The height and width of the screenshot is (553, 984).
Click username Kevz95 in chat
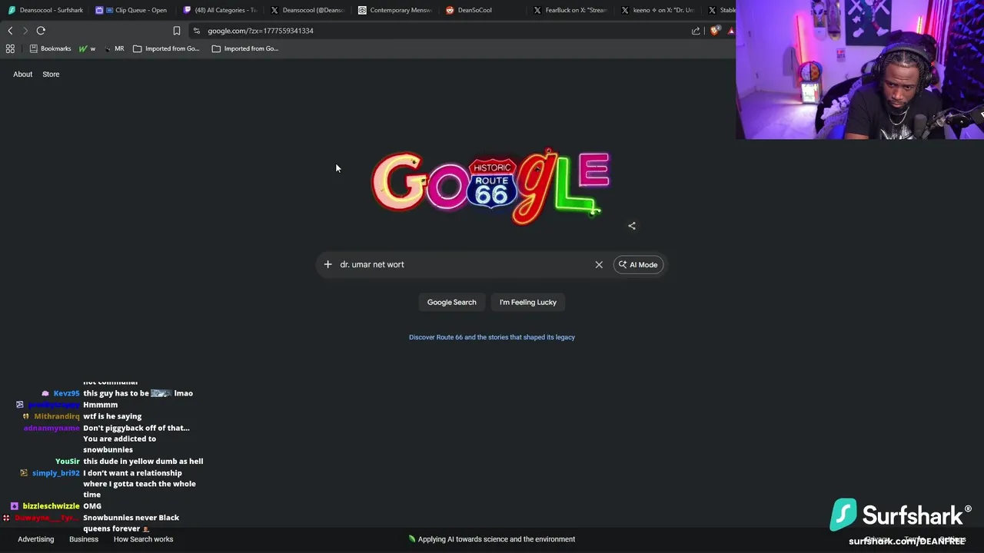point(66,393)
